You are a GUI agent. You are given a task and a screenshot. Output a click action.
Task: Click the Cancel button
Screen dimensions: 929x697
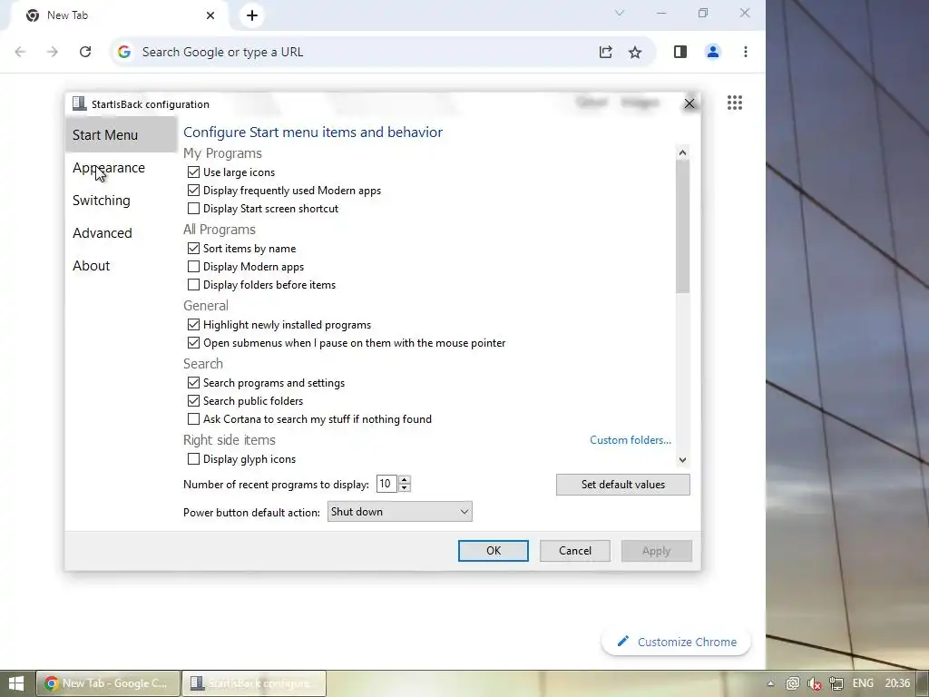(x=574, y=551)
